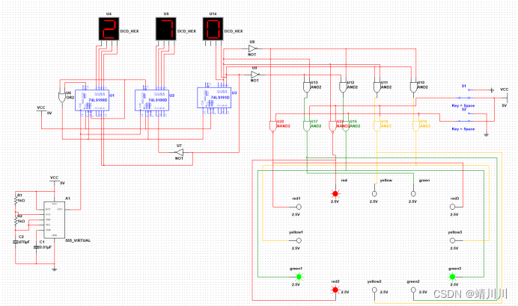
Task: Click 'Key = Space' label under S2
Action: click(x=463, y=129)
